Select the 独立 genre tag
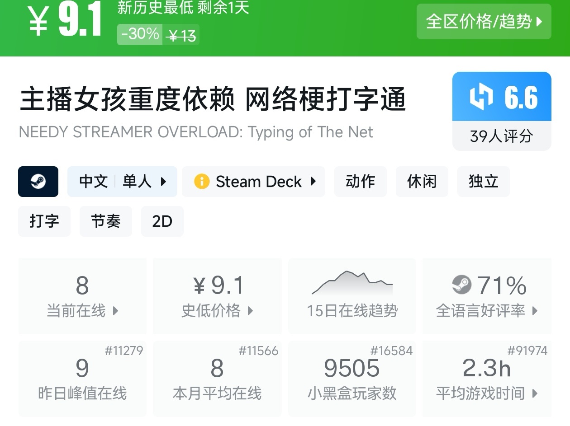Viewport: 570px width, 426px height. point(483,182)
